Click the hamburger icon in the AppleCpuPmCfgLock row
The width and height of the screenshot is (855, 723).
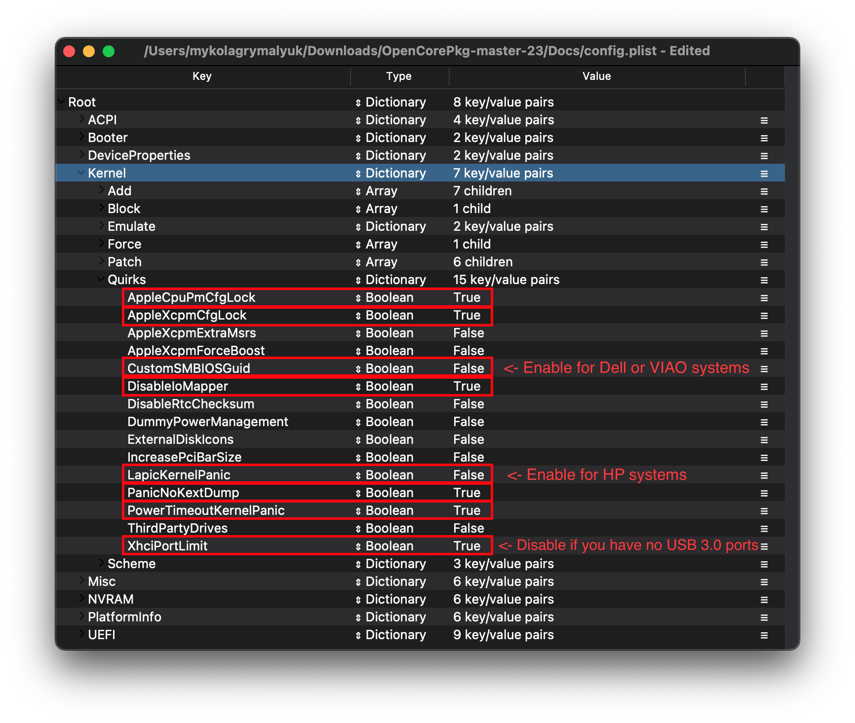(x=764, y=298)
